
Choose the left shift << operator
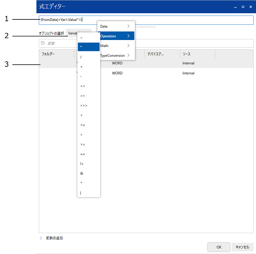point(89,86)
